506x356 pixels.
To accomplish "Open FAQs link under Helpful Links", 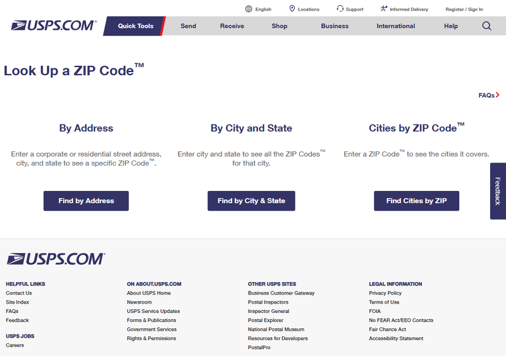I will [12, 311].
